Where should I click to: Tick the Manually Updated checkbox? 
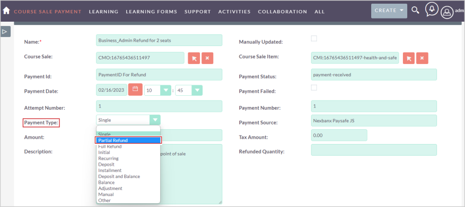(314, 39)
